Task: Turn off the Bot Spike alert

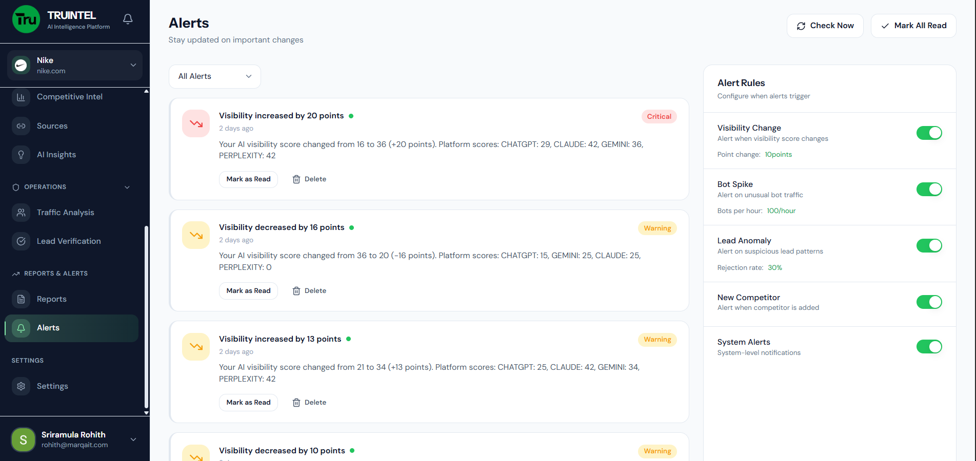Action: (929, 189)
